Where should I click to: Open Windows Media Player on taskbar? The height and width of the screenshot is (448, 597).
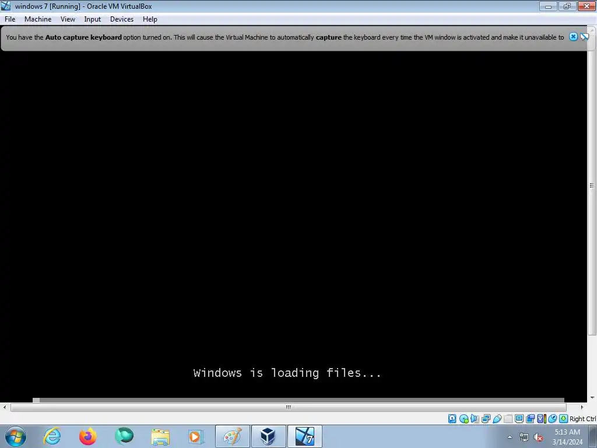[196, 436]
